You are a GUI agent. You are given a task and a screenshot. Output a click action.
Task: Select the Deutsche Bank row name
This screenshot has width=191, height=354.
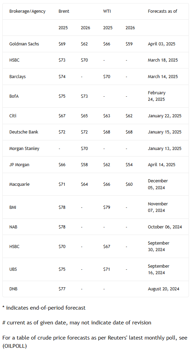(x=24, y=132)
